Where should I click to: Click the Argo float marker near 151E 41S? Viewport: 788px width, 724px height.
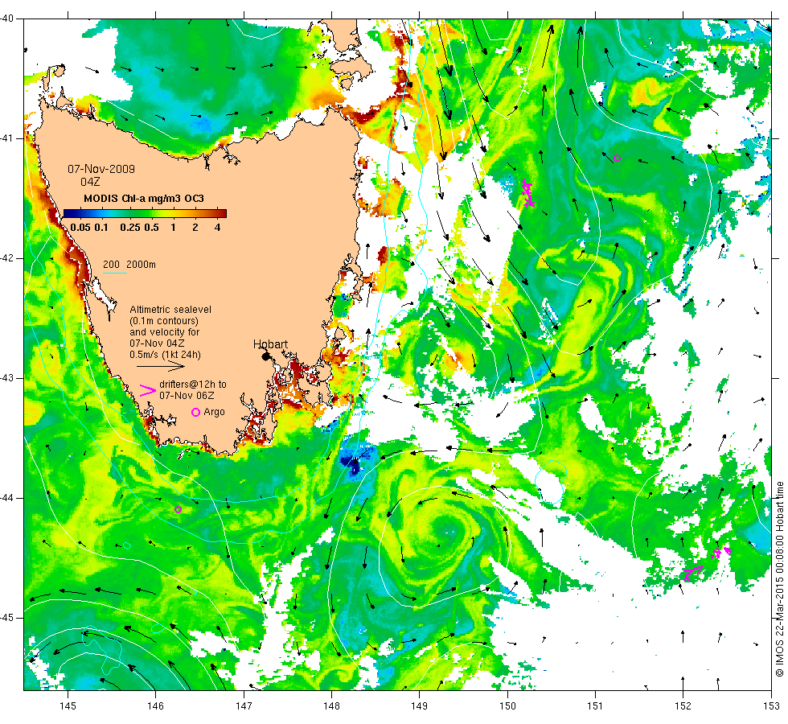[x=618, y=158]
